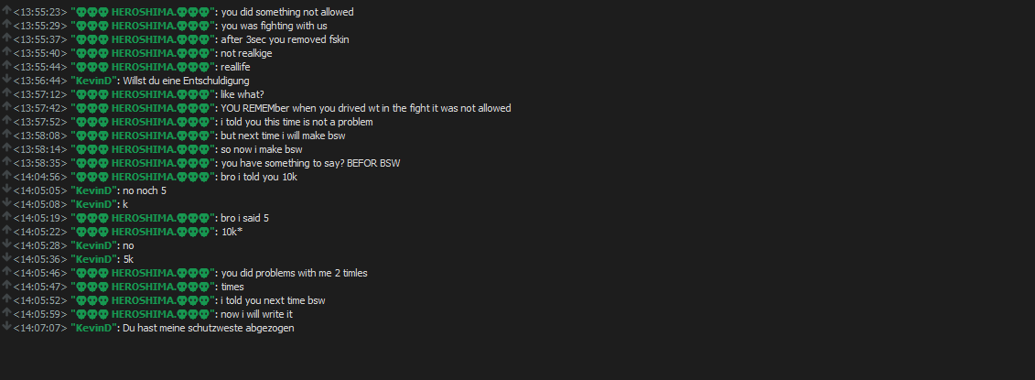The width and height of the screenshot is (1035, 380).
Task: Click the timestamp 13:57:12
Action: click(x=39, y=94)
